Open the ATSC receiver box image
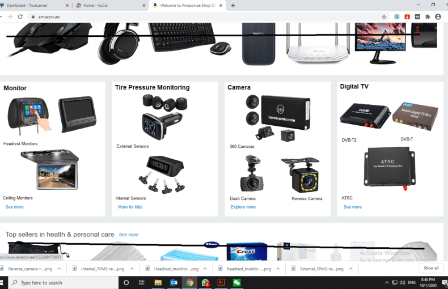This screenshot has width=448, height=289. click(390, 168)
